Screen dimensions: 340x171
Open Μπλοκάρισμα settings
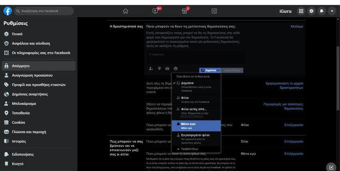click(x=38, y=103)
